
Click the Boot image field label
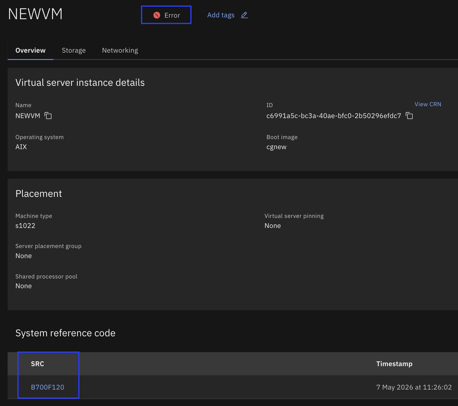point(282,137)
